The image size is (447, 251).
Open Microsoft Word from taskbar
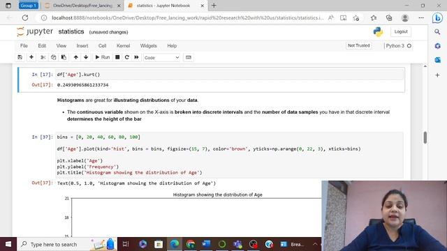[206, 244]
